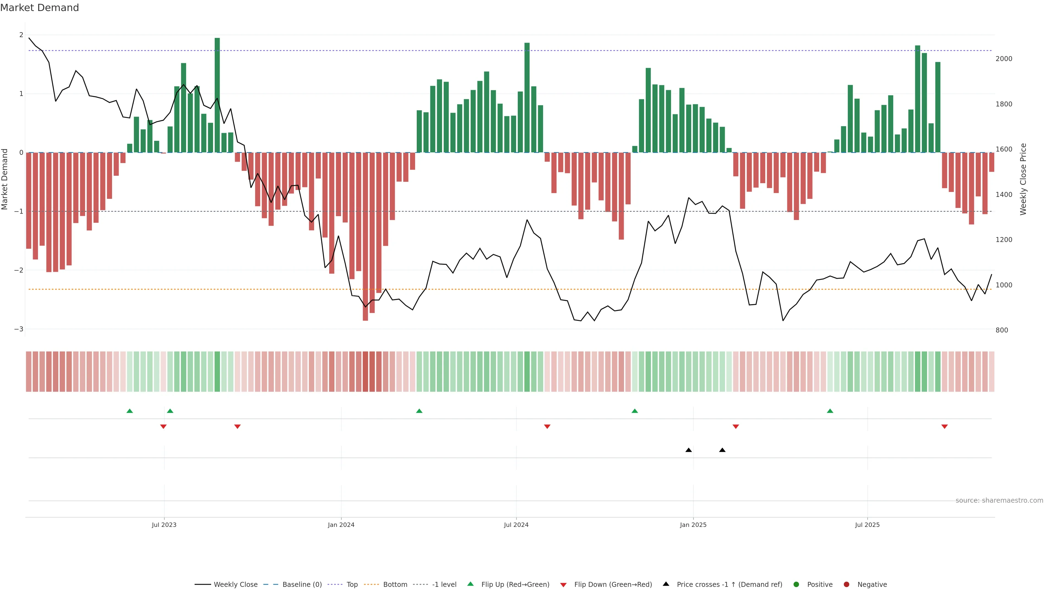Screen dimensions: 1057x594
Task: Click the red Flip Down triangle legend icon
Action: 563,585
